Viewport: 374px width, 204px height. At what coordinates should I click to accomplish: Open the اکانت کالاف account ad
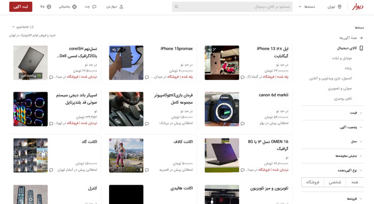(x=183, y=141)
